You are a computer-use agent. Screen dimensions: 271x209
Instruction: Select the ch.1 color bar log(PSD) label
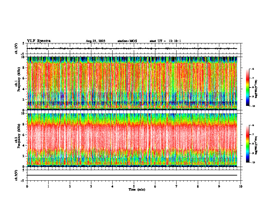click(x=256, y=89)
